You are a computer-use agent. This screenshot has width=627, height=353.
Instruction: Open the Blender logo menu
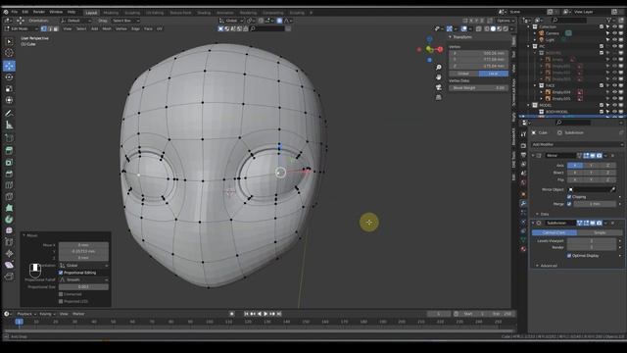pos(6,12)
